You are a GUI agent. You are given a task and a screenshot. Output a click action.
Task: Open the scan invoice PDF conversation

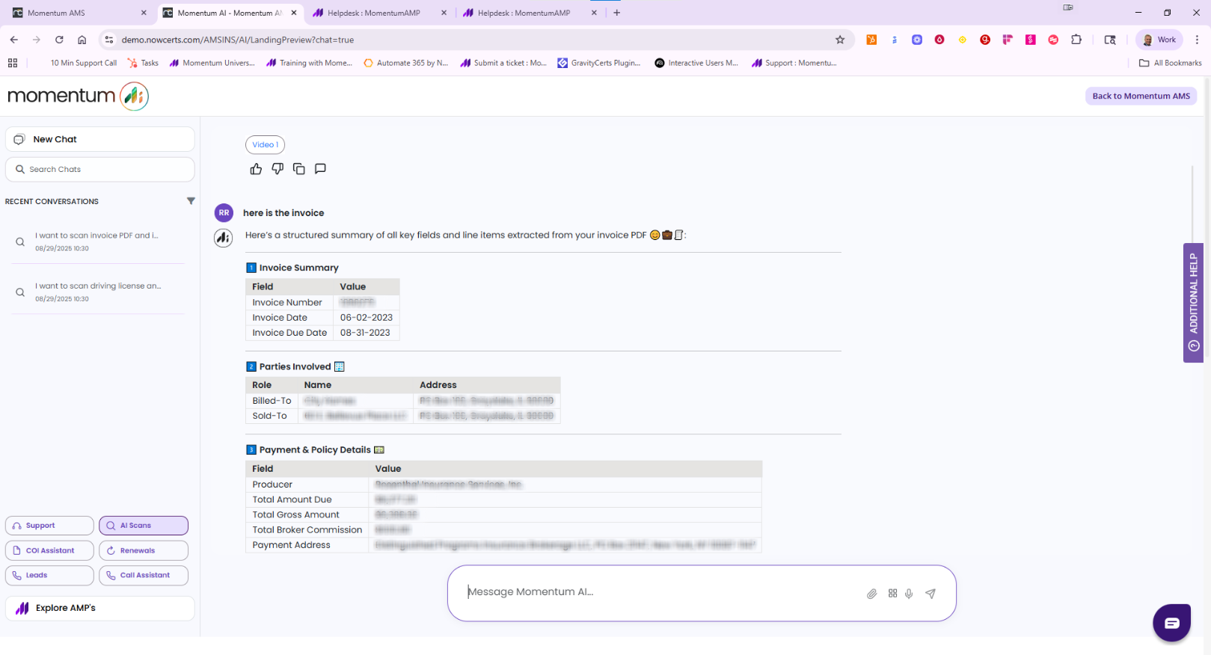[96, 241]
